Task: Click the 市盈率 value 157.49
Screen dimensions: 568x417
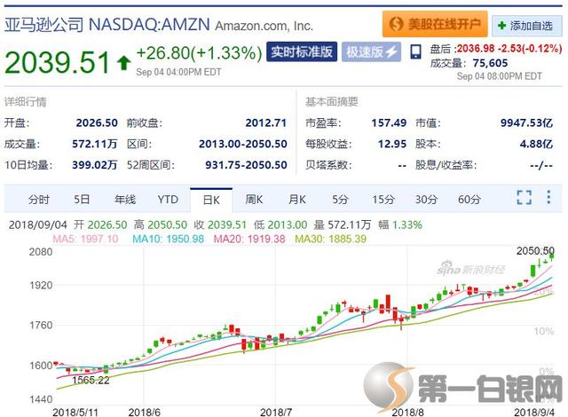Action: pos(389,122)
